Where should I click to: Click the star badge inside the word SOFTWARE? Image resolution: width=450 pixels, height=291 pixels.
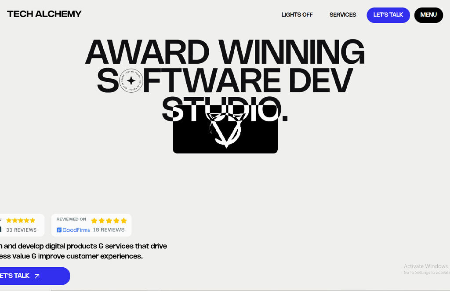coord(131,81)
